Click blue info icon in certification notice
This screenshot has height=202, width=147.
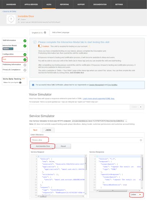tap(33, 85)
